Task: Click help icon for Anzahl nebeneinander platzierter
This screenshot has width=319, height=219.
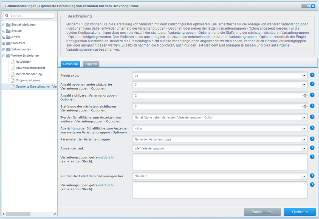Action: 312,84
